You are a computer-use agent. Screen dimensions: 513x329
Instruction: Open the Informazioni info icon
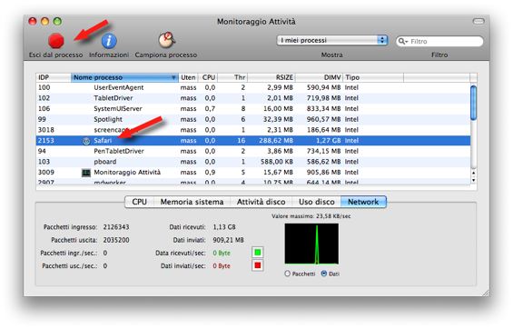pos(109,41)
